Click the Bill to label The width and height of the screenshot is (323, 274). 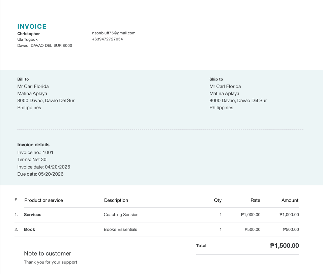tap(23, 79)
